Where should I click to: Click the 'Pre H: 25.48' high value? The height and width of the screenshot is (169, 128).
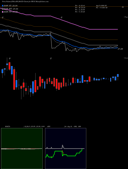80,8
